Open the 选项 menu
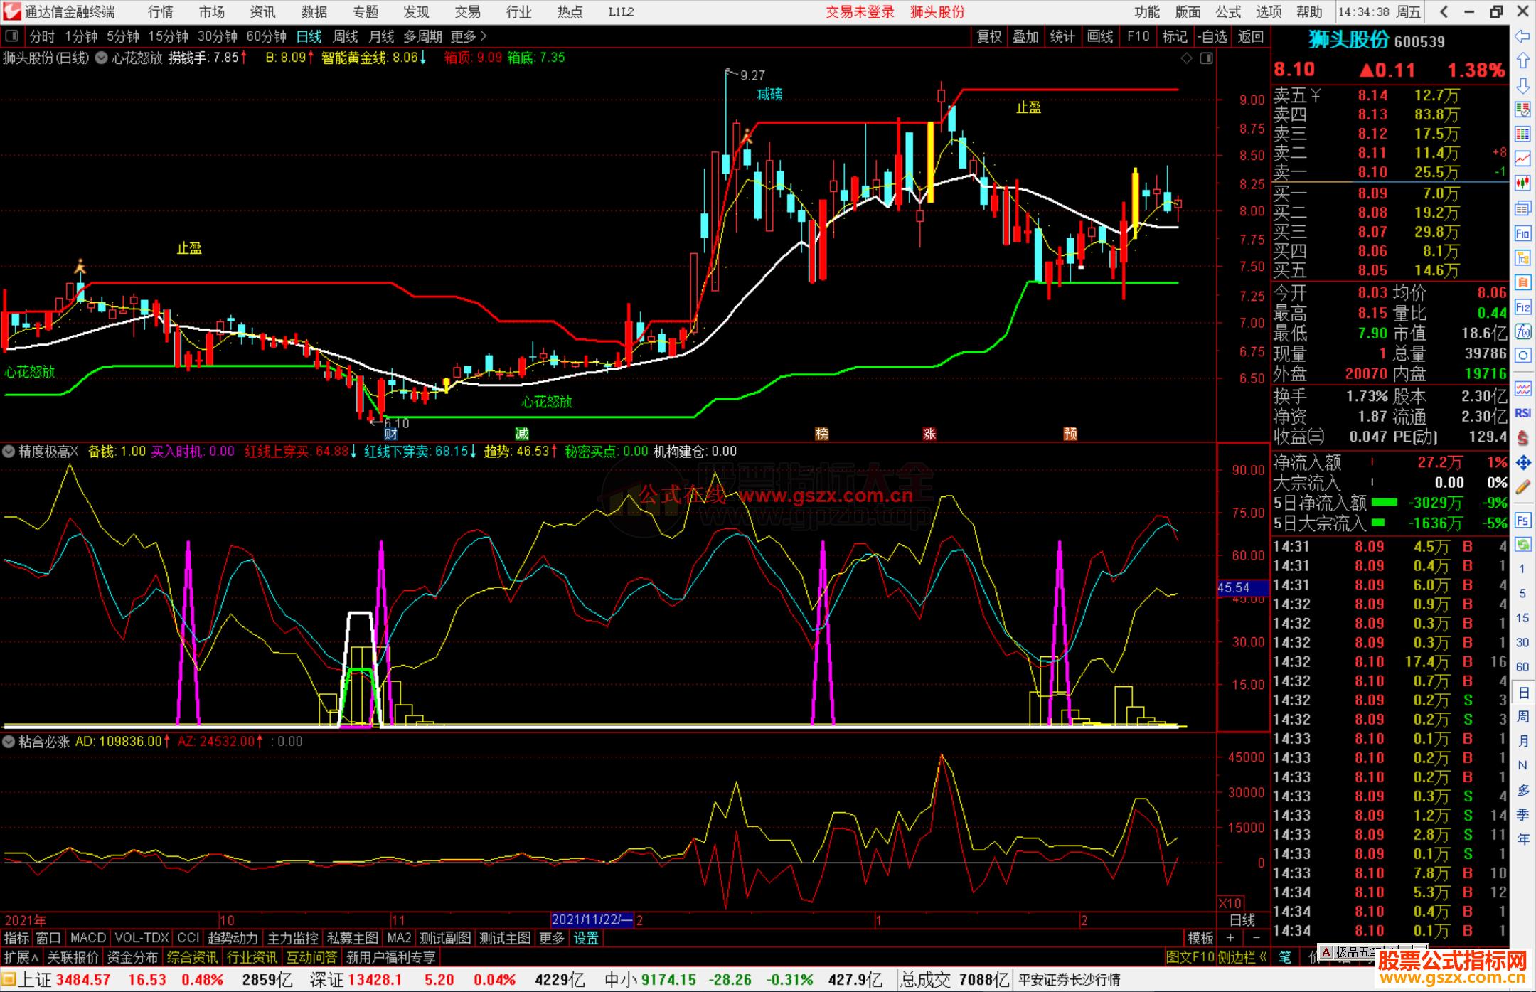This screenshot has width=1536, height=992. [1269, 12]
